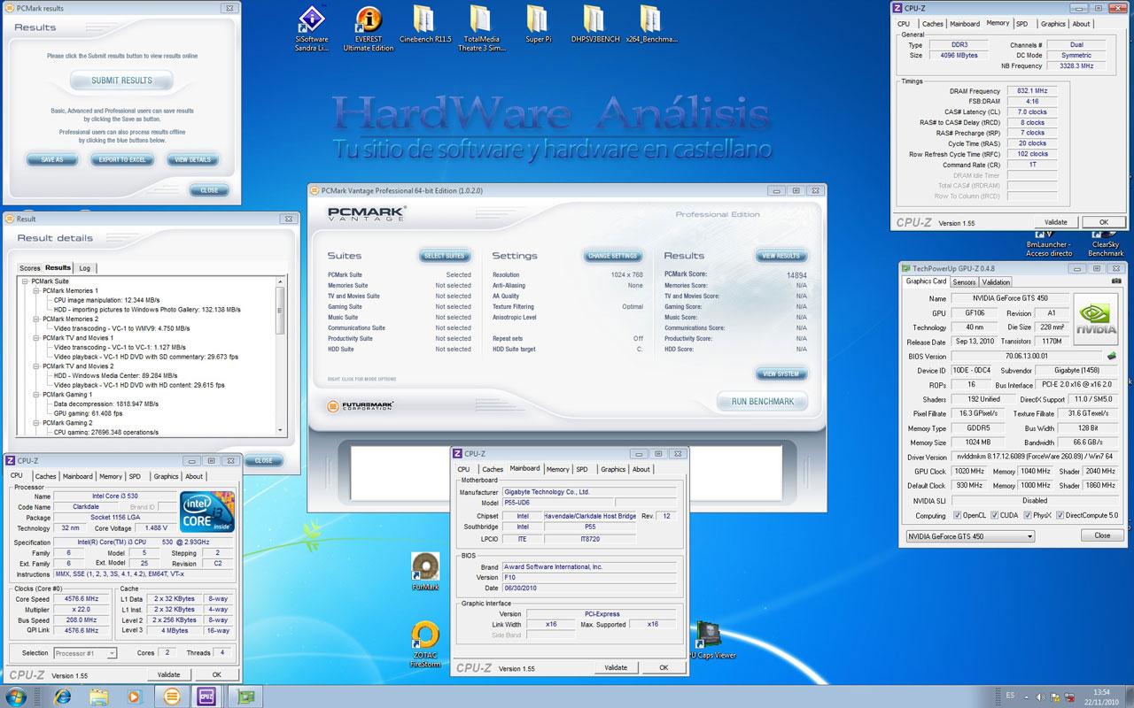This screenshot has height=708, width=1134.
Task: Click View System button
Action: tap(781, 374)
